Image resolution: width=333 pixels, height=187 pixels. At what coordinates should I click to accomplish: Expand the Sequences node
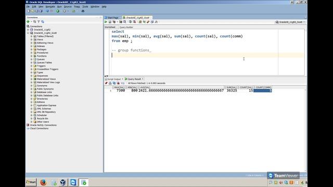tap(31, 76)
